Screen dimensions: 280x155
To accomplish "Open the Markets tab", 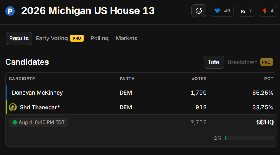I will [x=126, y=38].
